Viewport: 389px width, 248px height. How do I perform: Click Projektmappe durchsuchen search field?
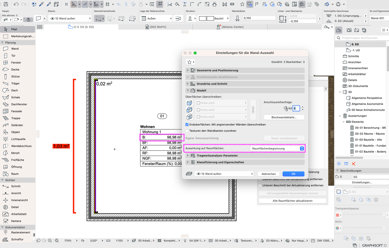point(362,38)
